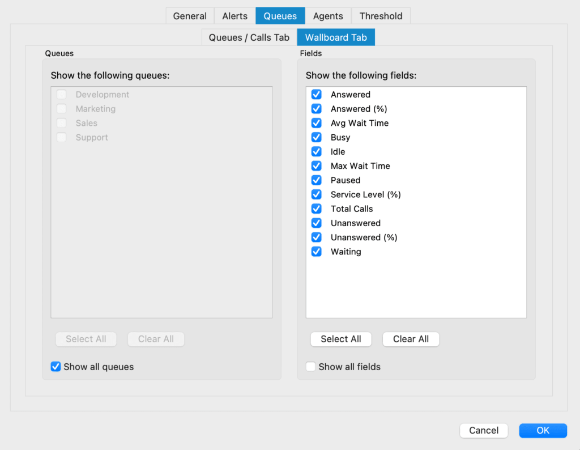Image resolution: width=580 pixels, height=450 pixels.
Task: Check the Sales queue checkbox
Action: [61, 123]
